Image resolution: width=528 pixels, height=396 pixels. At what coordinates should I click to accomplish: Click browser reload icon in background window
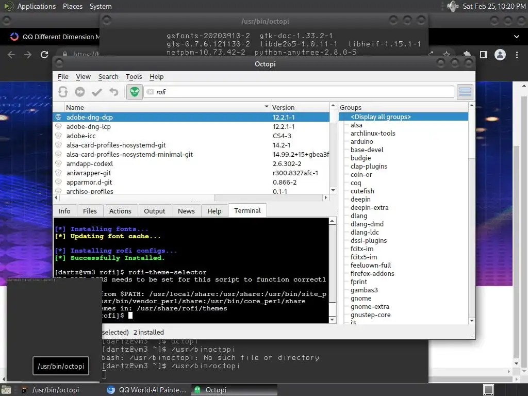(x=44, y=55)
